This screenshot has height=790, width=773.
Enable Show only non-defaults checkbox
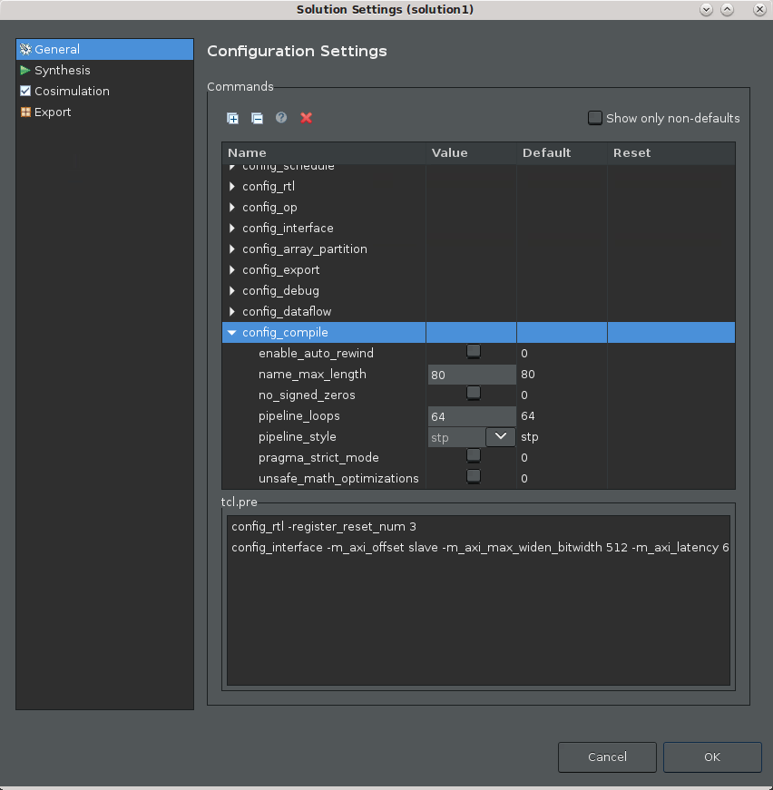point(595,118)
